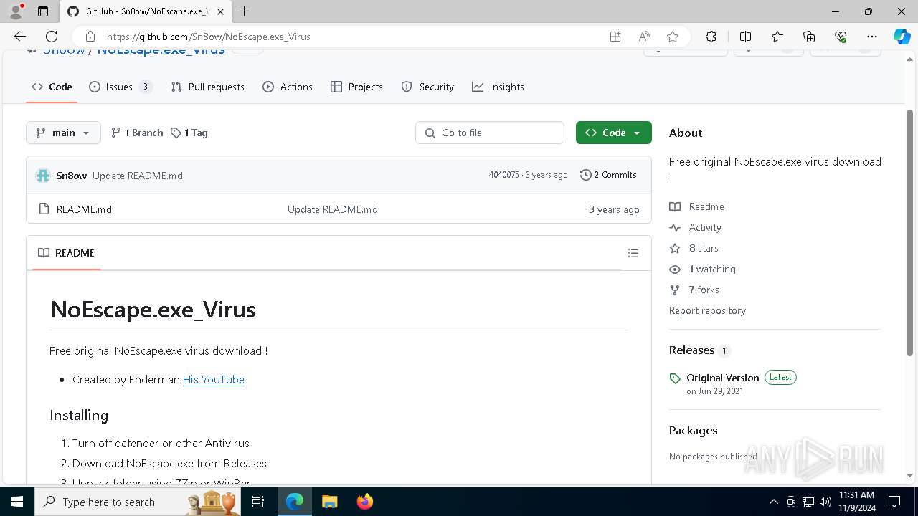Click the Sn8ow author avatar

(43, 176)
